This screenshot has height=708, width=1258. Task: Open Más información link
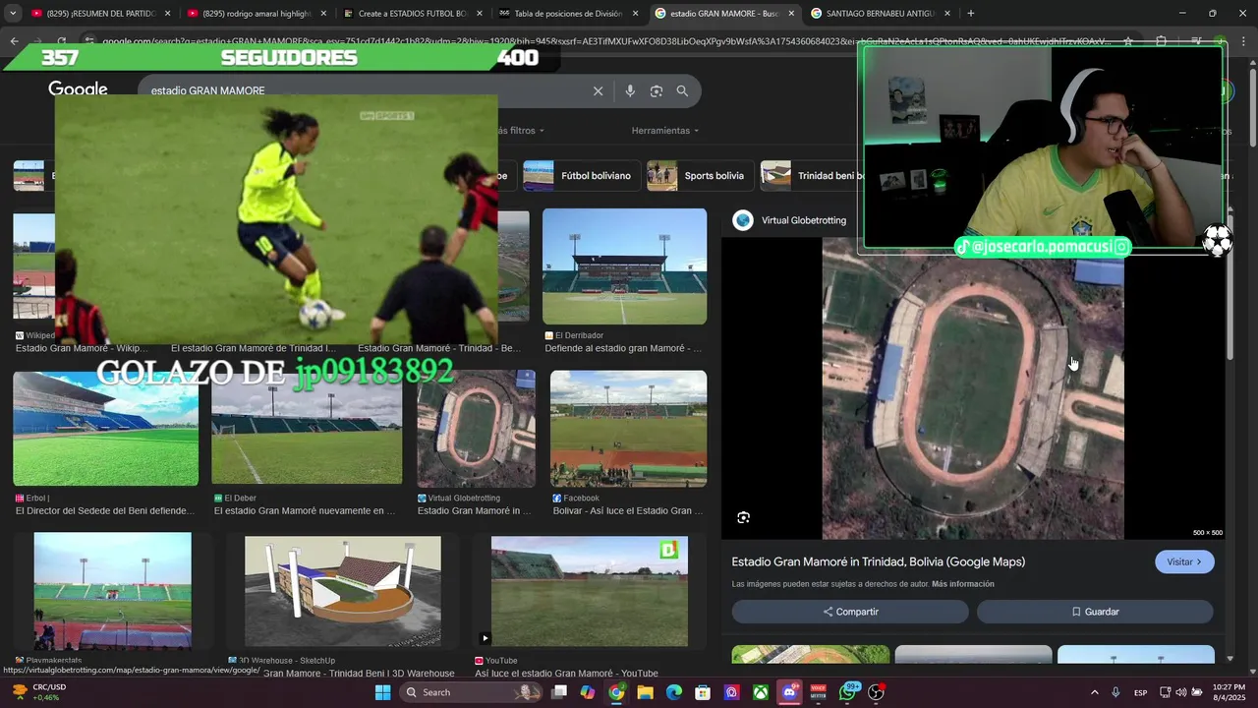(x=963, y=584)
